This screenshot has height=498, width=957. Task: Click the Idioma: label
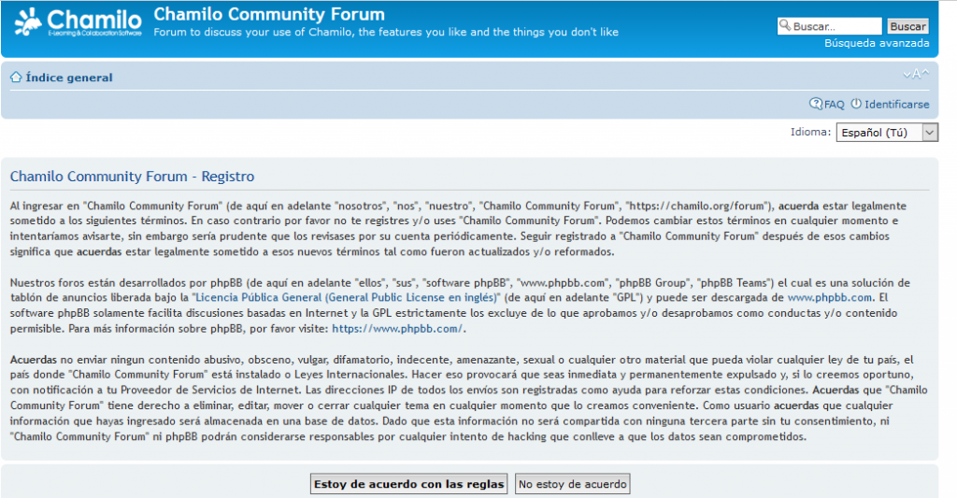coord(810,132)
